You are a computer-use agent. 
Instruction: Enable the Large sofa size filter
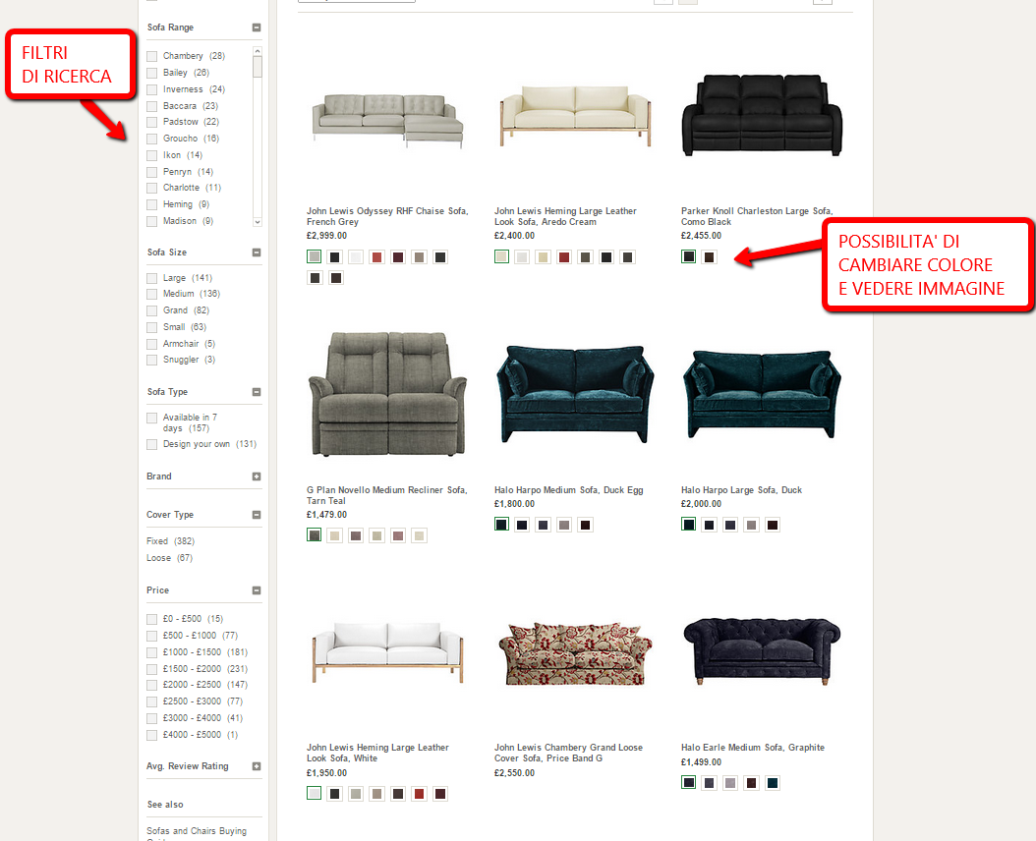pyautogui.click(x=152, y=278)
